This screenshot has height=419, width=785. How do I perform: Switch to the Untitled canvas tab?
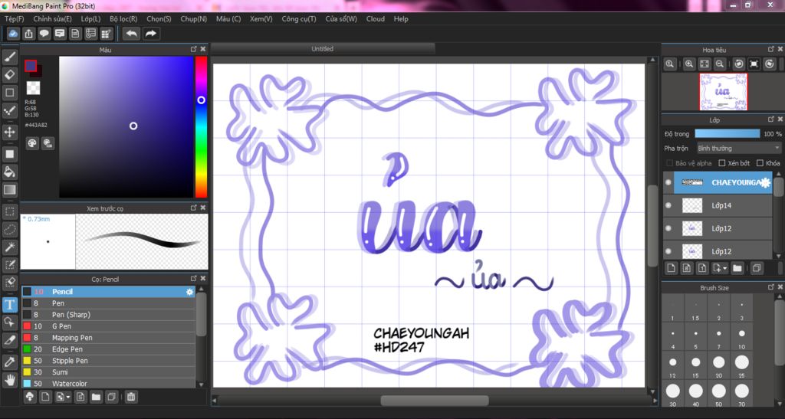(323, 48)
